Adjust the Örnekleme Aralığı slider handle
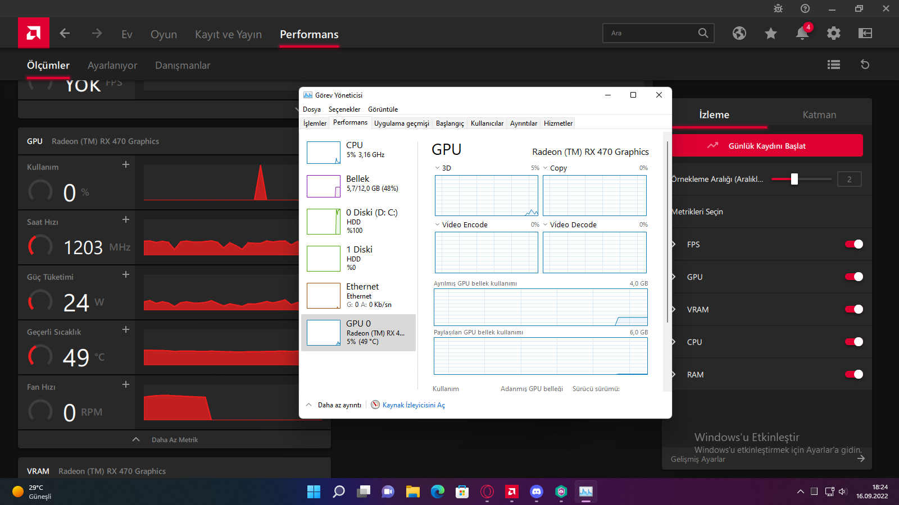 pos(794,179)
